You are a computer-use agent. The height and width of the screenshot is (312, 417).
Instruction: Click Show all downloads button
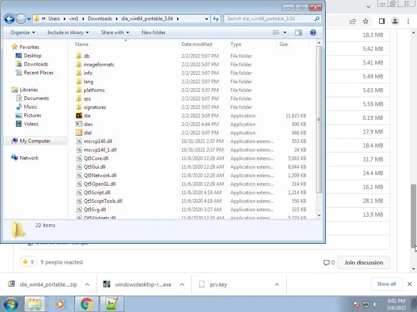point(386,284)
